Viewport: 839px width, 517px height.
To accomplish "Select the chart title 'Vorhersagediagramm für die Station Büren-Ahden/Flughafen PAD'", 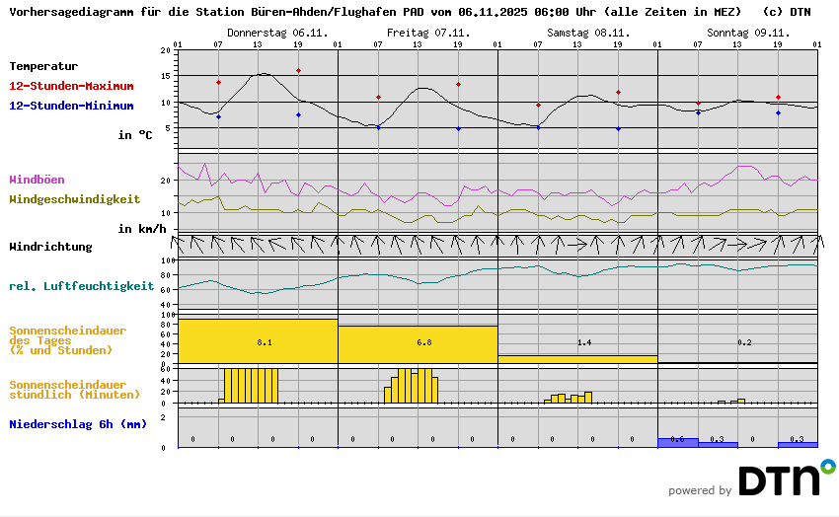I will pyautogui.click(x=217, y=12).
